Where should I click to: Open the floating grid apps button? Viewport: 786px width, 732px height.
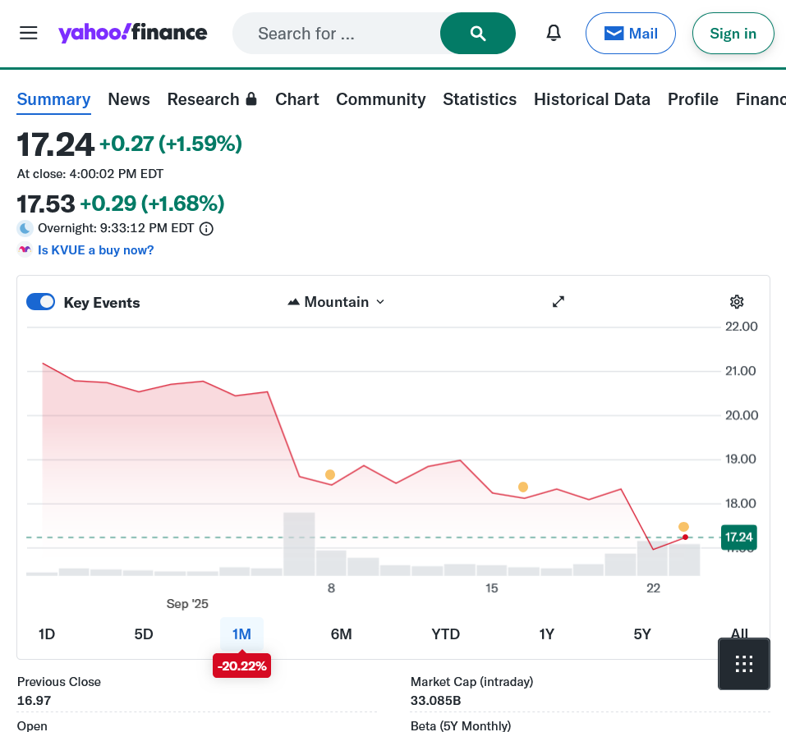pyautogui.click(x=744, y=664)
